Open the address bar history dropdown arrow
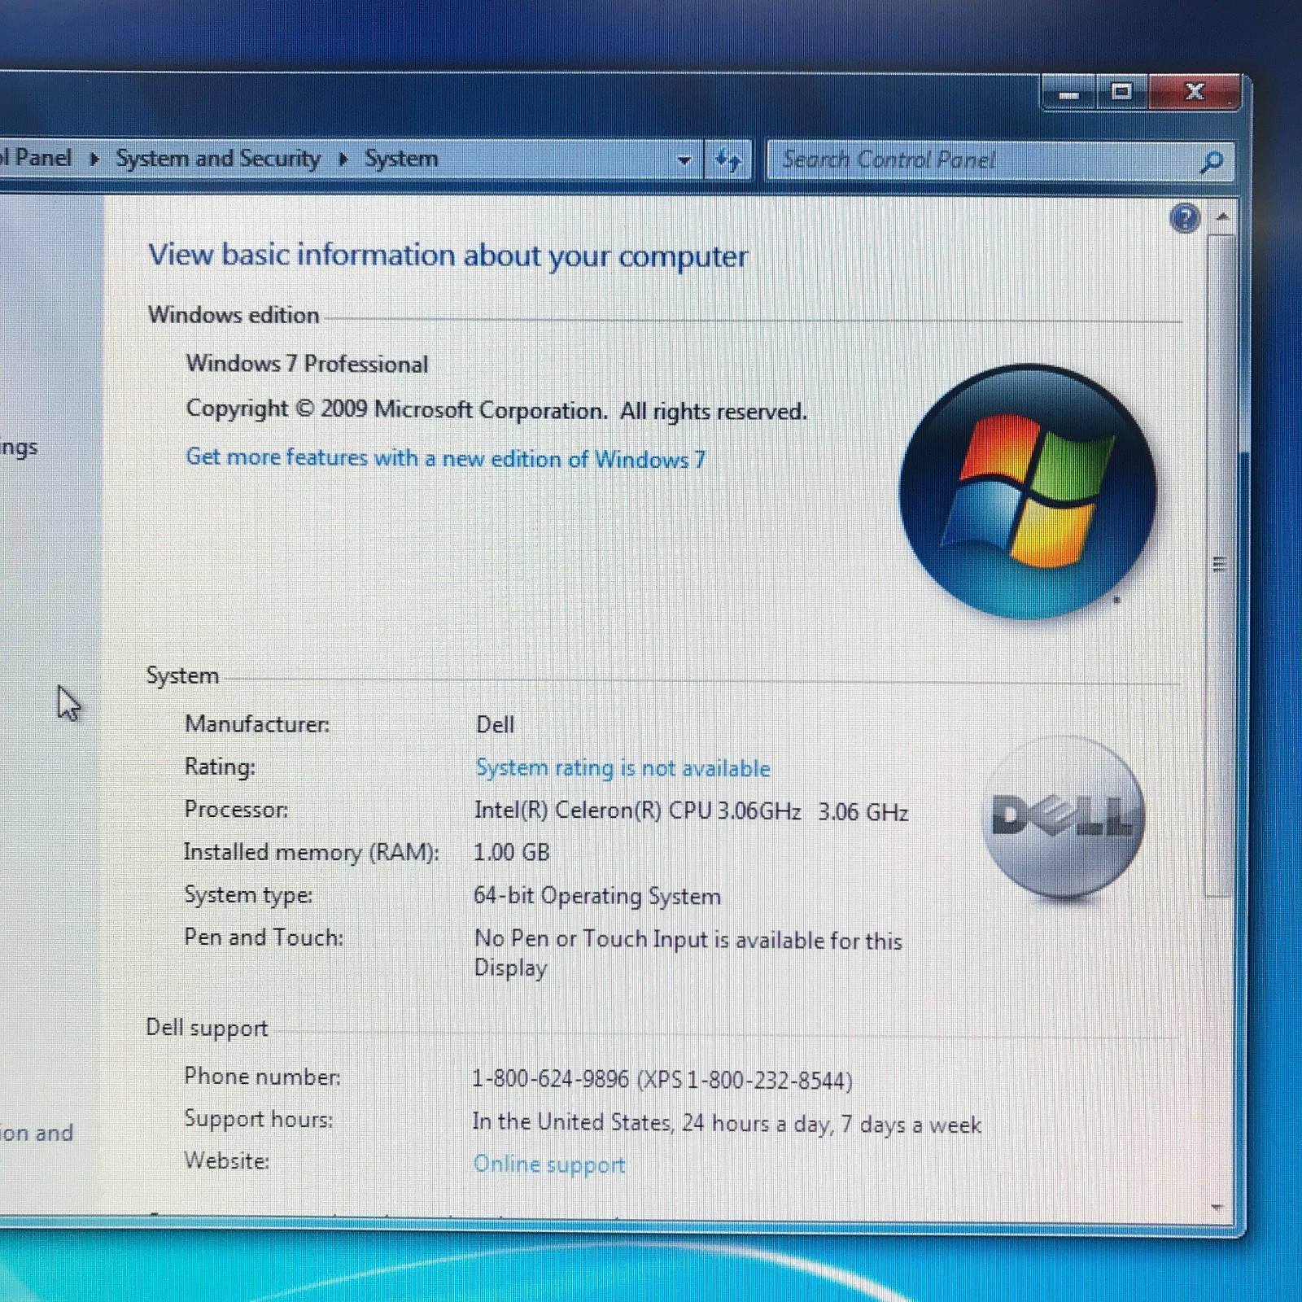 coord(684,160)
